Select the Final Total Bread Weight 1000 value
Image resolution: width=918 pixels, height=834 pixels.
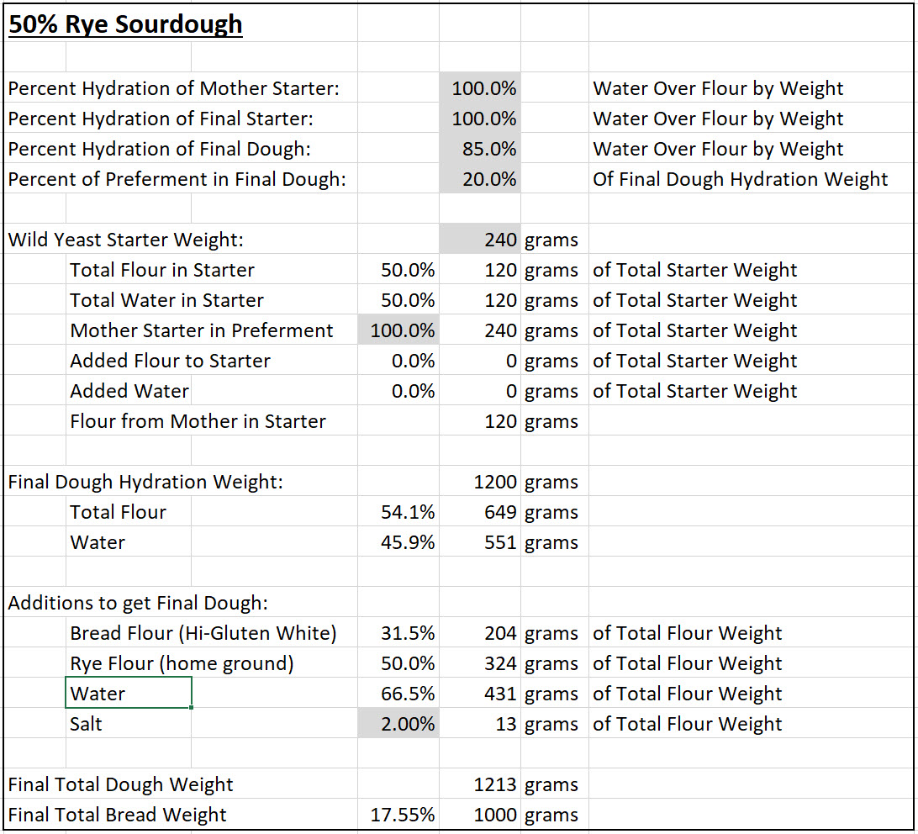[x=480, y=815]
